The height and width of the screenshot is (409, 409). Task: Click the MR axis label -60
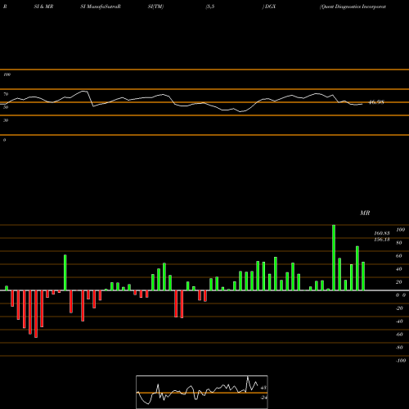tap(399, 335)
